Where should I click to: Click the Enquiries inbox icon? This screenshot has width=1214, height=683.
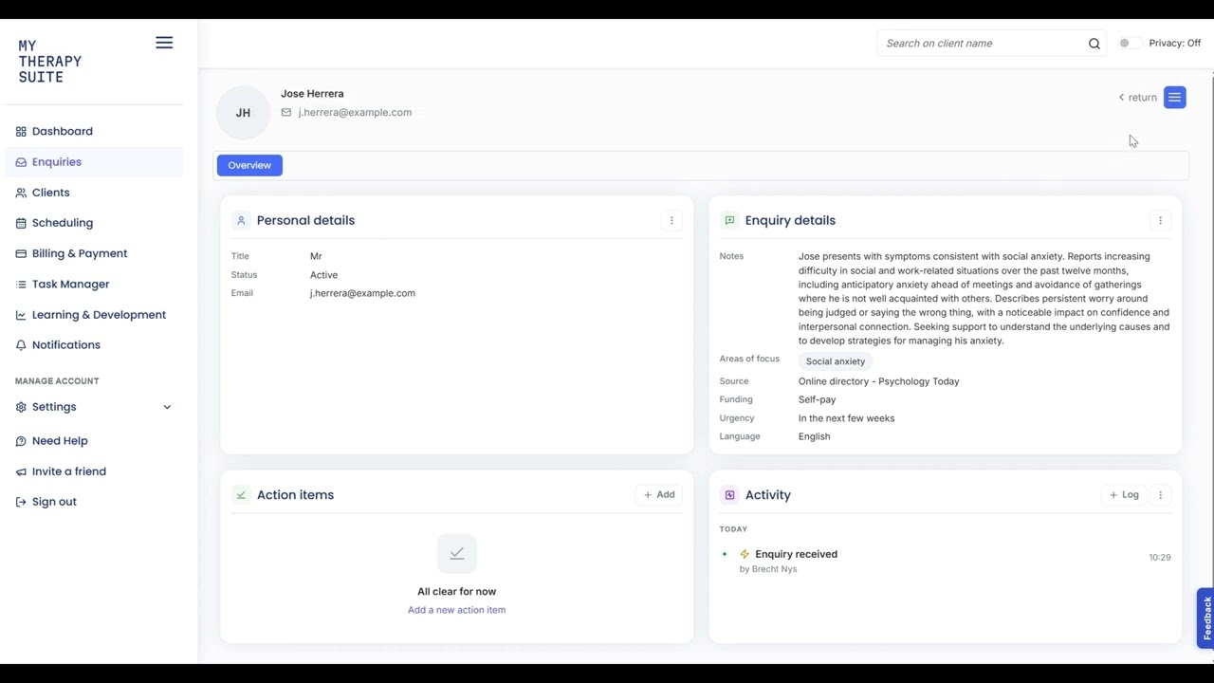pos(21,162)
